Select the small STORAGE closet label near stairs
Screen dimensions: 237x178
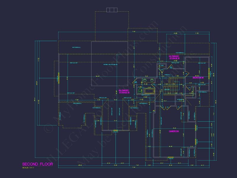click(x=180, y=100)
